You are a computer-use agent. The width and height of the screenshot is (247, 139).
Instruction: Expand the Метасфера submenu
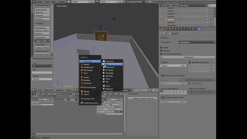90,70
